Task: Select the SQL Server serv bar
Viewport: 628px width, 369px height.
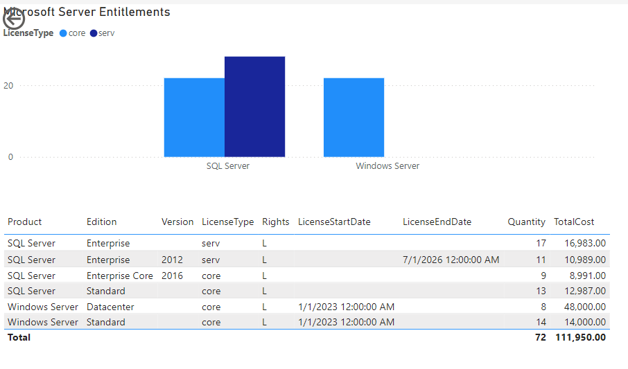Action: click(254, 107)
